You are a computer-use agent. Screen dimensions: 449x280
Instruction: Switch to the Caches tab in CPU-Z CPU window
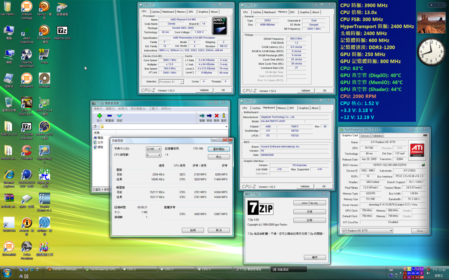[x=155, y=12]
